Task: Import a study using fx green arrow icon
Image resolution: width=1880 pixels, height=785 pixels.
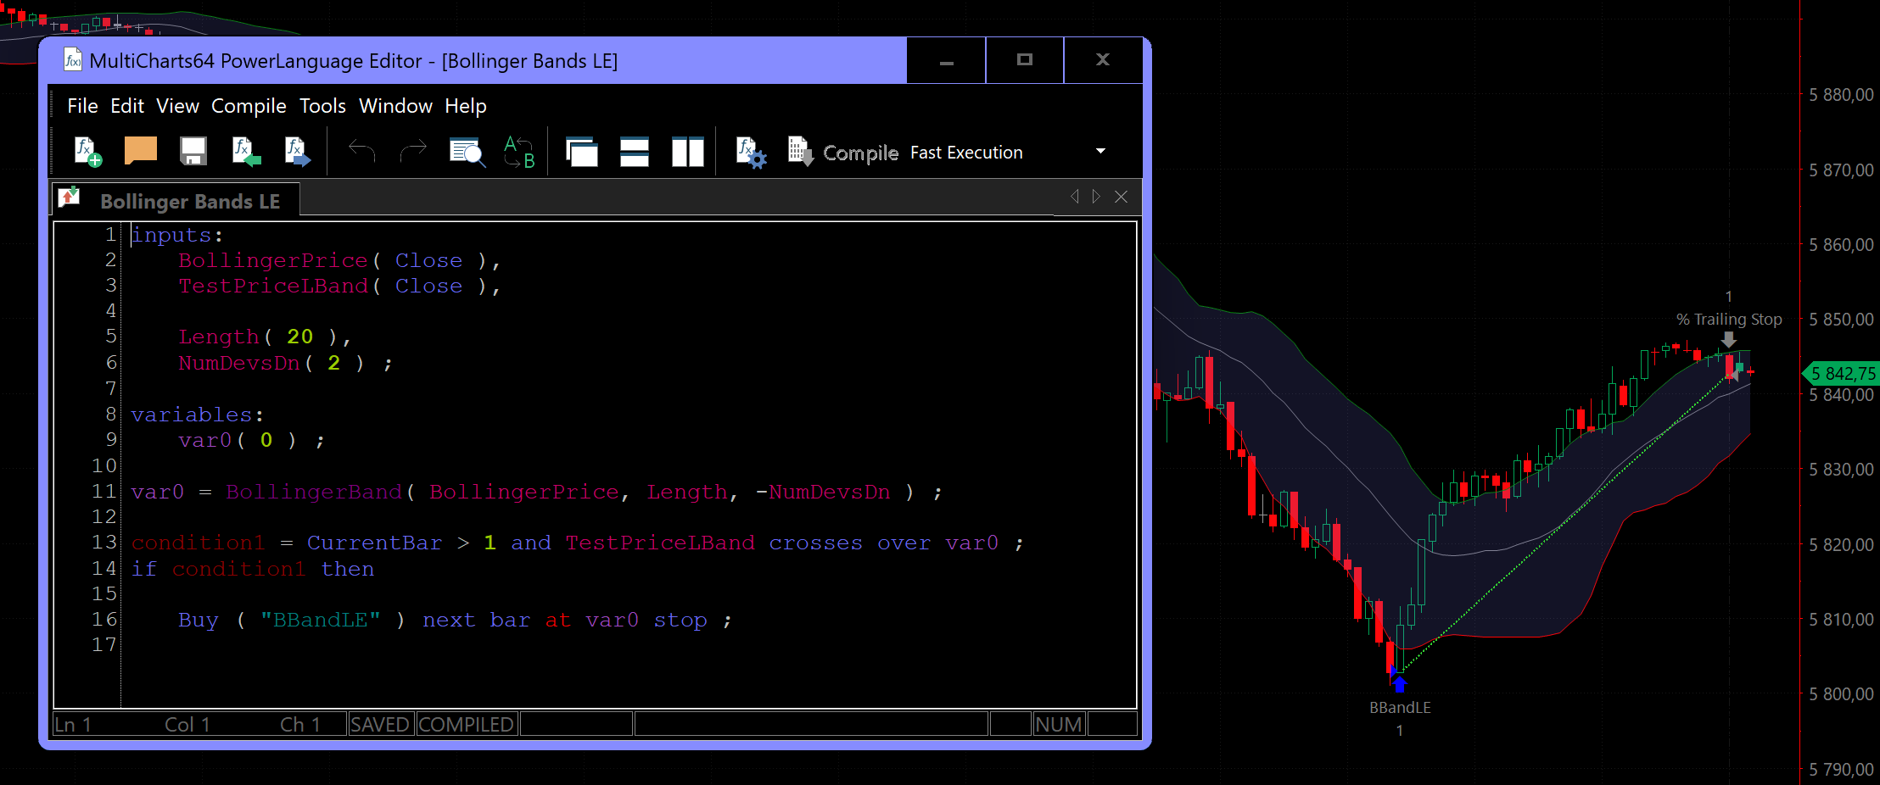Action: coord(246,152)
